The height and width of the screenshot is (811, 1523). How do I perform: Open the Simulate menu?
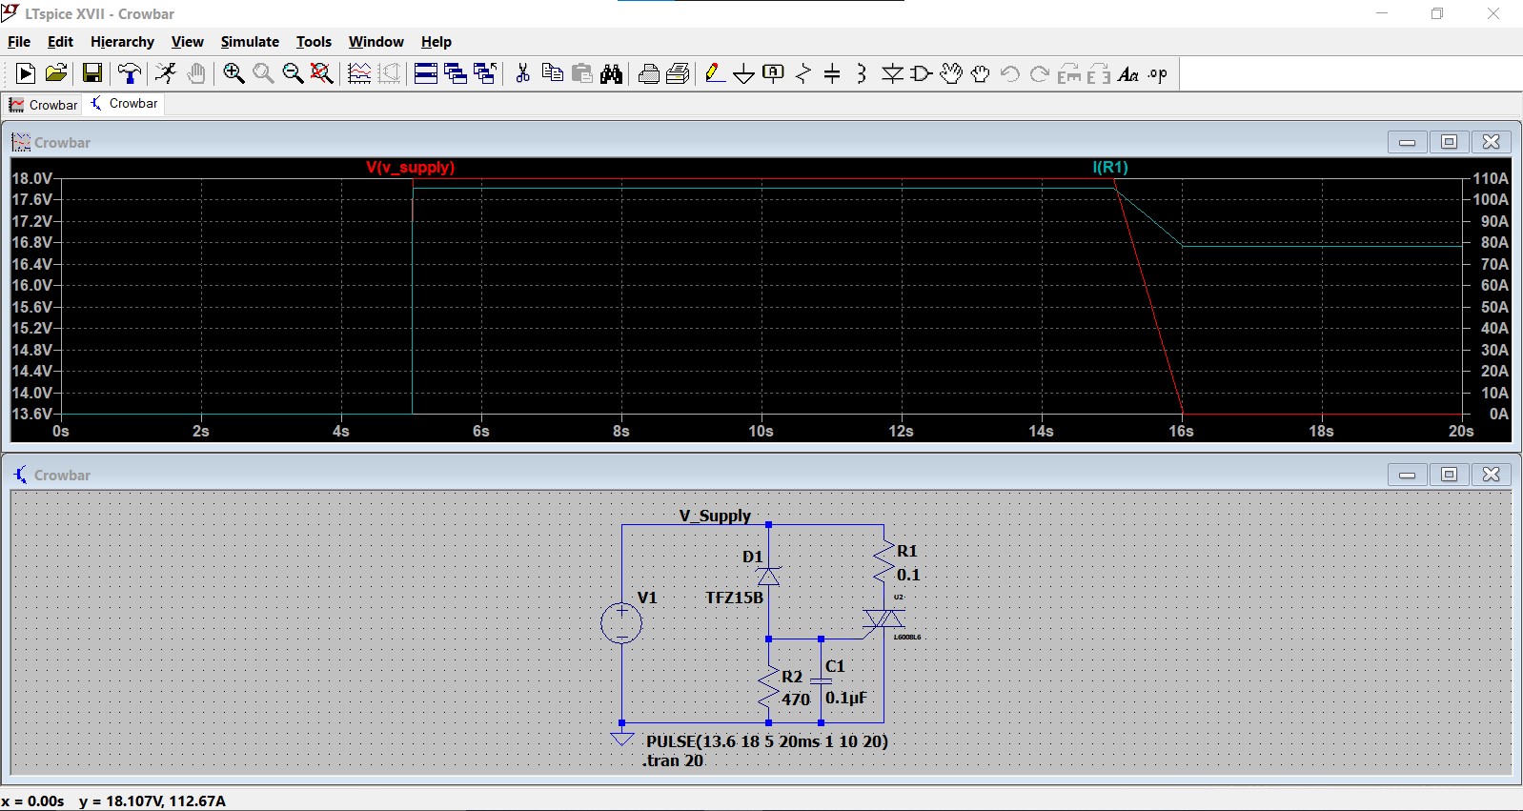coord(250,42)
